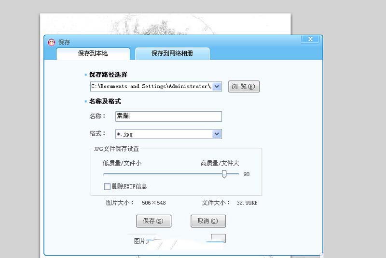The height and width of the screenshot is (258, 386).
Task: Click the 高质量/文件大 label
Action: [220, 163]
